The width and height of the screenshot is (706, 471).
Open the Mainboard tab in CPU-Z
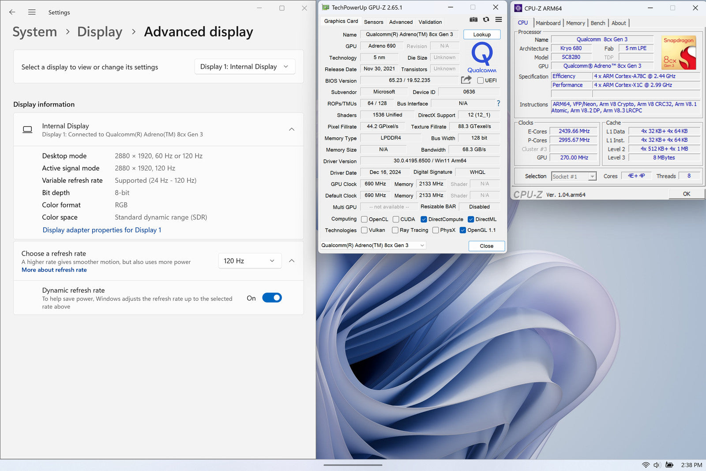(548, 23)
